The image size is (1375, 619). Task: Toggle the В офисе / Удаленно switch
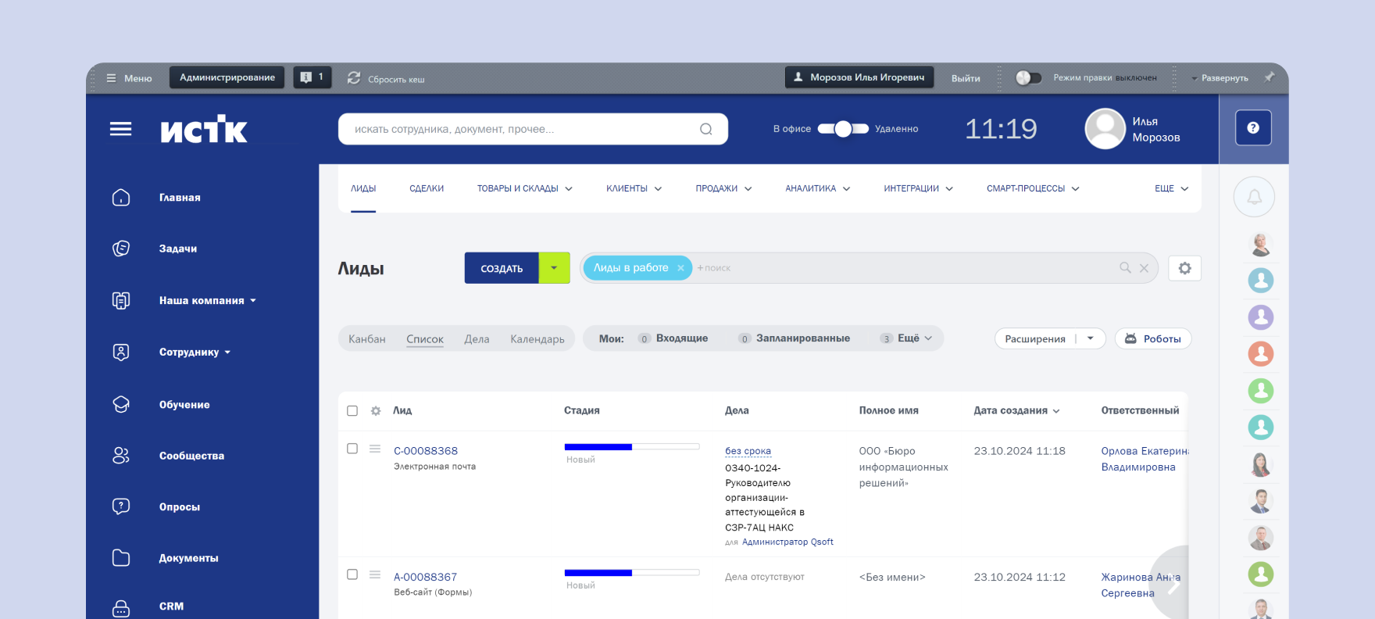pyautogui.click(x=843, y=129)
